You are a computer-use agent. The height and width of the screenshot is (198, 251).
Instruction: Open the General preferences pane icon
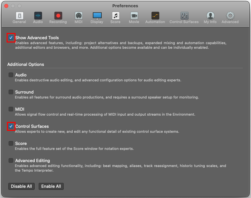coord(19,15)
